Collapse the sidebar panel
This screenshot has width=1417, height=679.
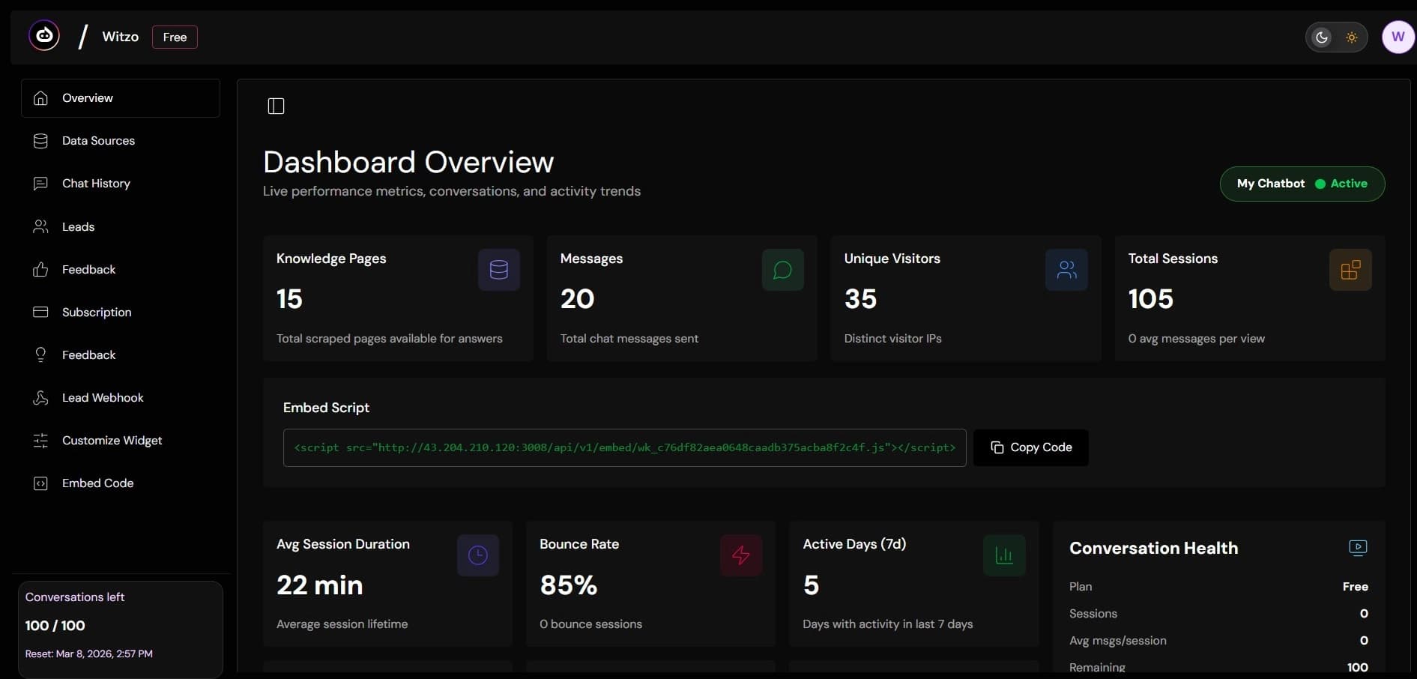(x=276, y=106)
